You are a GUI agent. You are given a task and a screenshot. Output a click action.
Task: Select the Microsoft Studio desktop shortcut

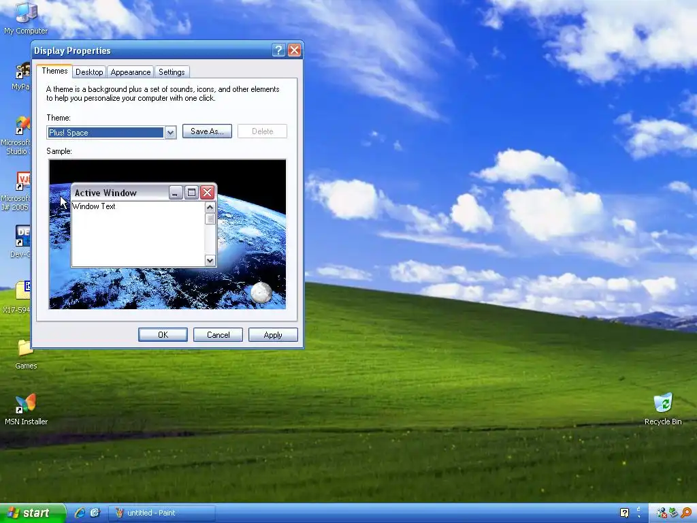16,136
